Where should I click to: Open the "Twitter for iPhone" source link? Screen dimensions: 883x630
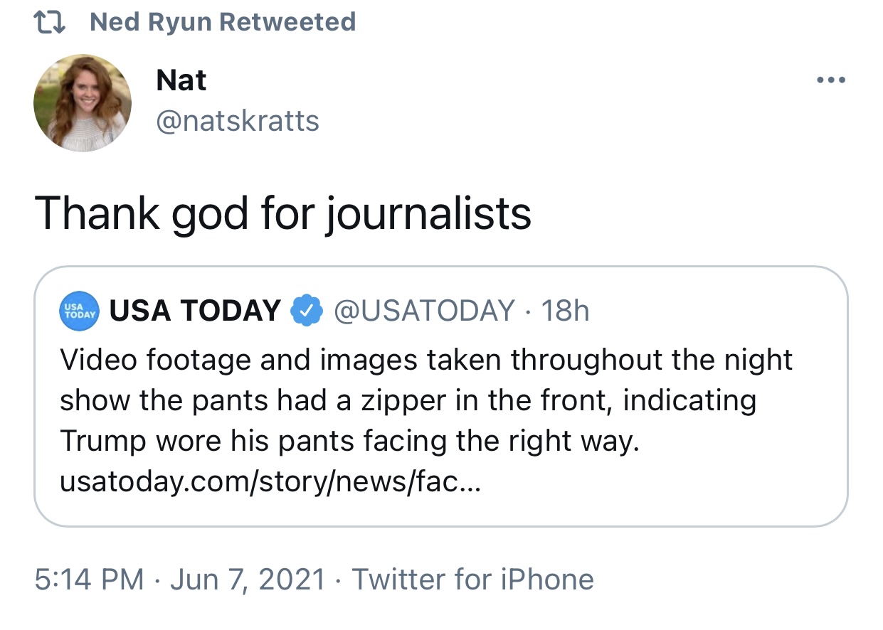click(472, 579)
